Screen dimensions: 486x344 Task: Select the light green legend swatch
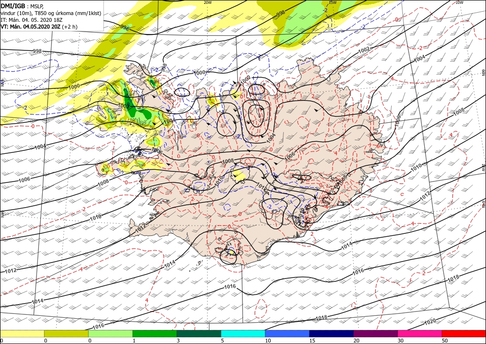click(110, 333)
